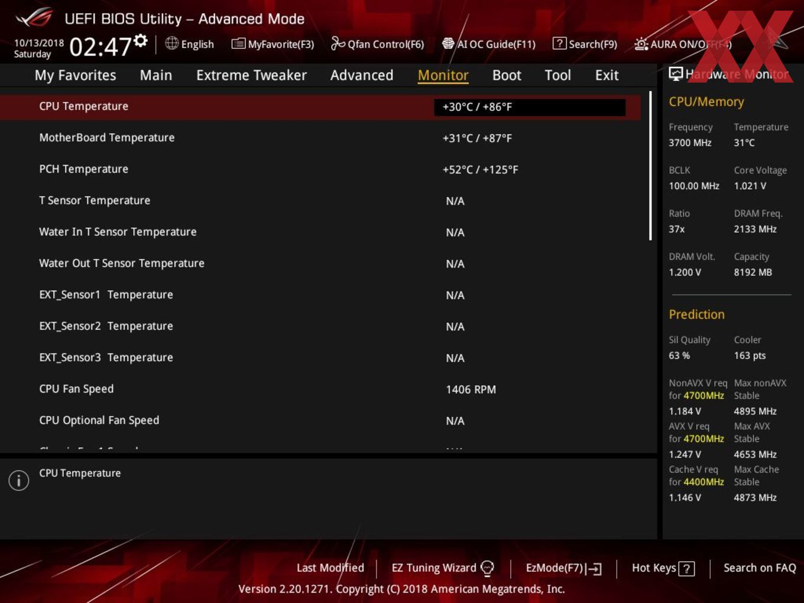The width and height of the screenshot is (804, 603).
Task: Select the CPU Temperature row label
Action: [x=83, y=106]
